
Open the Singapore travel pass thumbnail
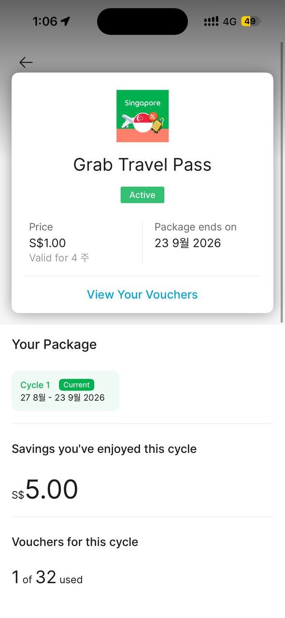142,116
